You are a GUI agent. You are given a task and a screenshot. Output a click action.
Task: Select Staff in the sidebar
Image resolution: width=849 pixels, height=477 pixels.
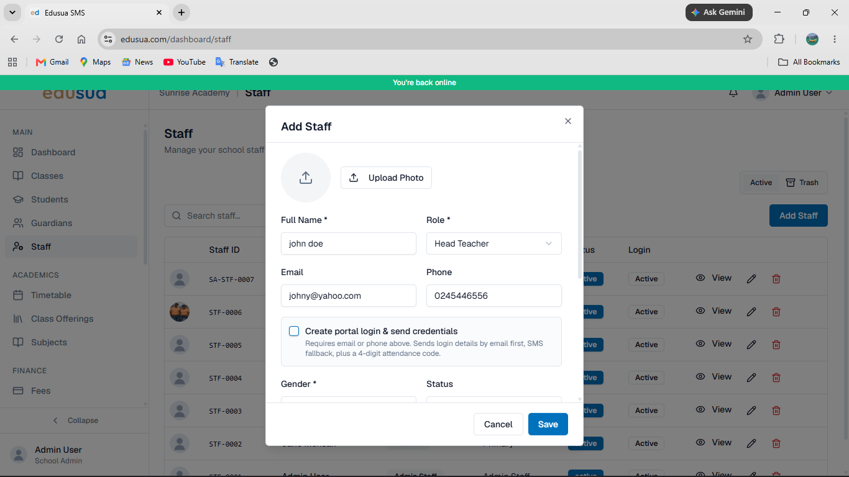click(x=71, y=247)
